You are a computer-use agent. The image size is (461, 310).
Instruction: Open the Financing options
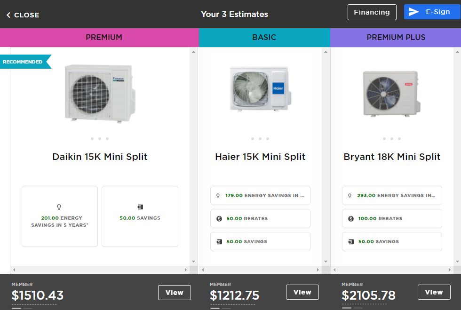pos(372,12)
